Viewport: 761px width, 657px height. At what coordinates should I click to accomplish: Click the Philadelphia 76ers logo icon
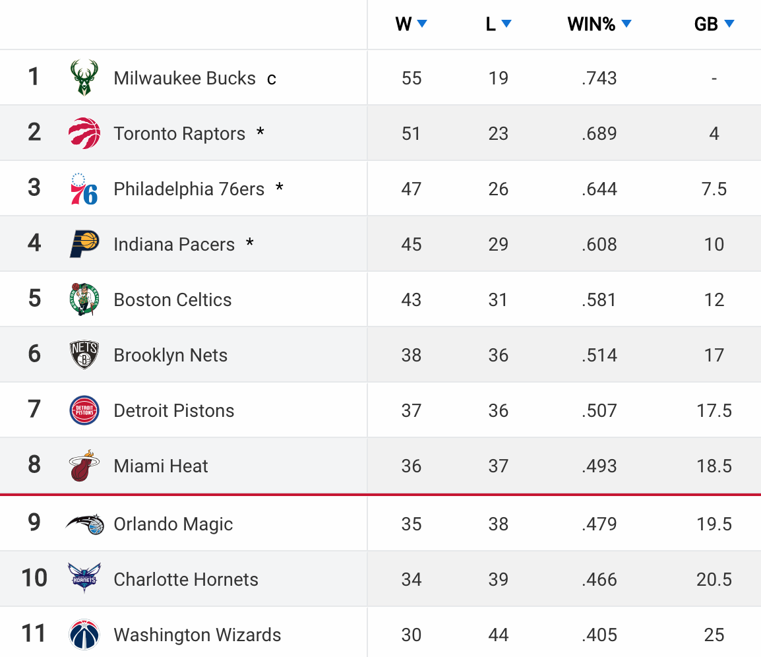click(84, 189)
